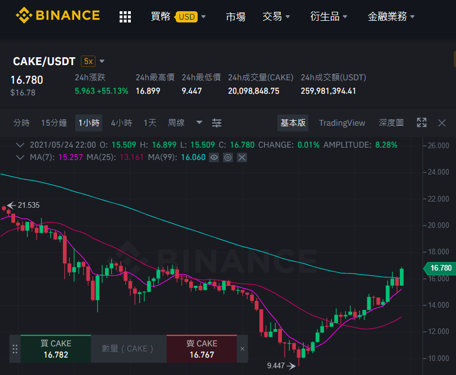Enter fullscreen chart mode
Screen dimensions: 456x375
[421, 123]
